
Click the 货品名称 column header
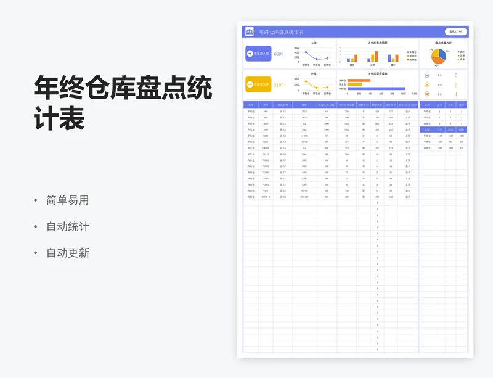click(283, 105)
